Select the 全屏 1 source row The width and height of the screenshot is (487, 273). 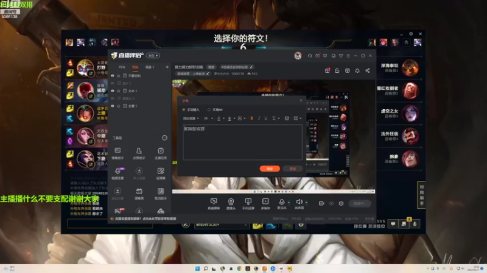140,106
